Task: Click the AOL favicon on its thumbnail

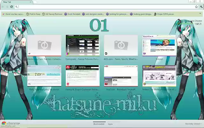Action: [106, 53]
